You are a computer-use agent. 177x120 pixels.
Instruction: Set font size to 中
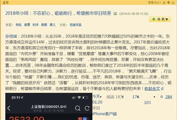pyautogui.click(x=169, y=2)
